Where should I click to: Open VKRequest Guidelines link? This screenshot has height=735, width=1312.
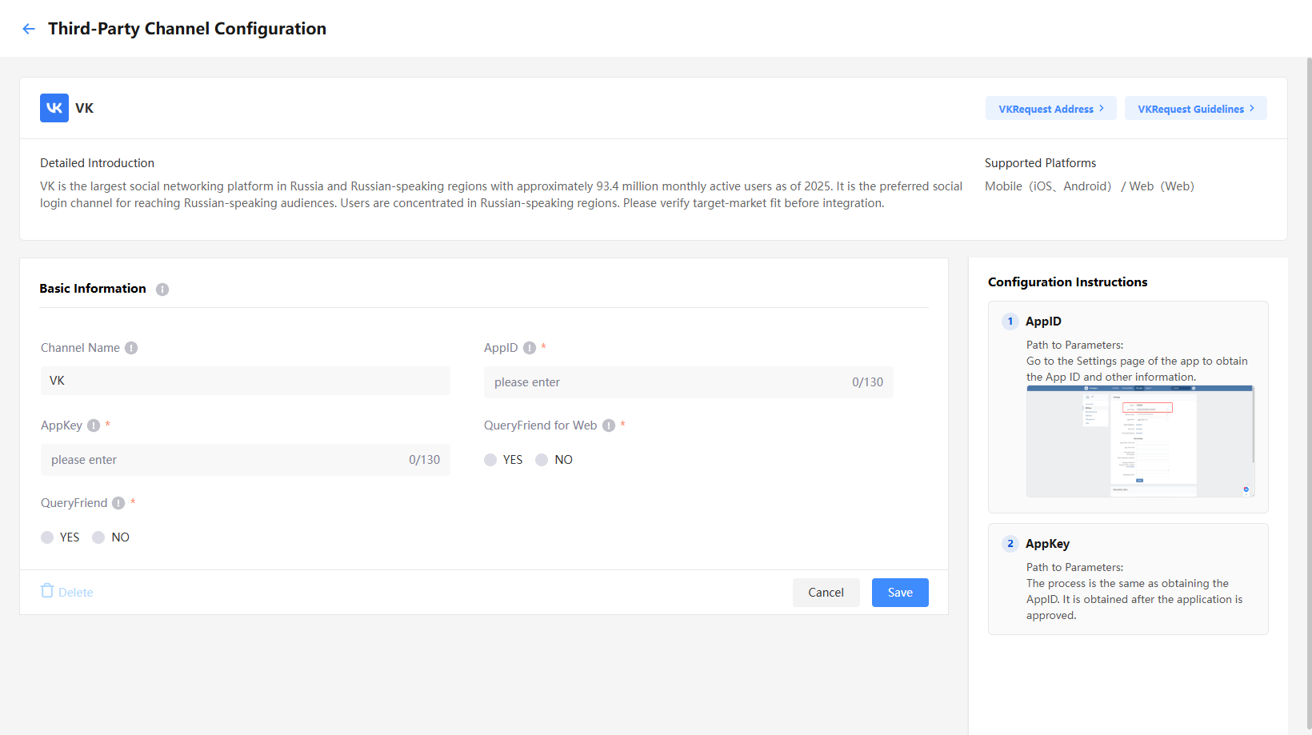pos(1196,109)
